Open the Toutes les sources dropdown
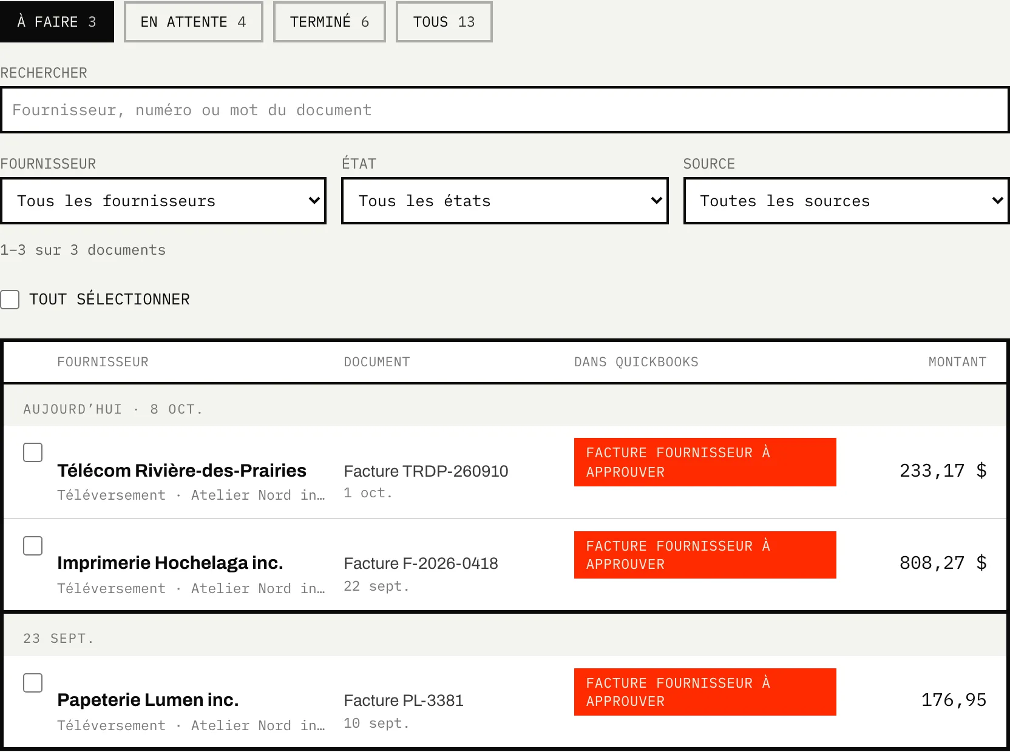1010x752 pixels. click(x=846, y=201)
